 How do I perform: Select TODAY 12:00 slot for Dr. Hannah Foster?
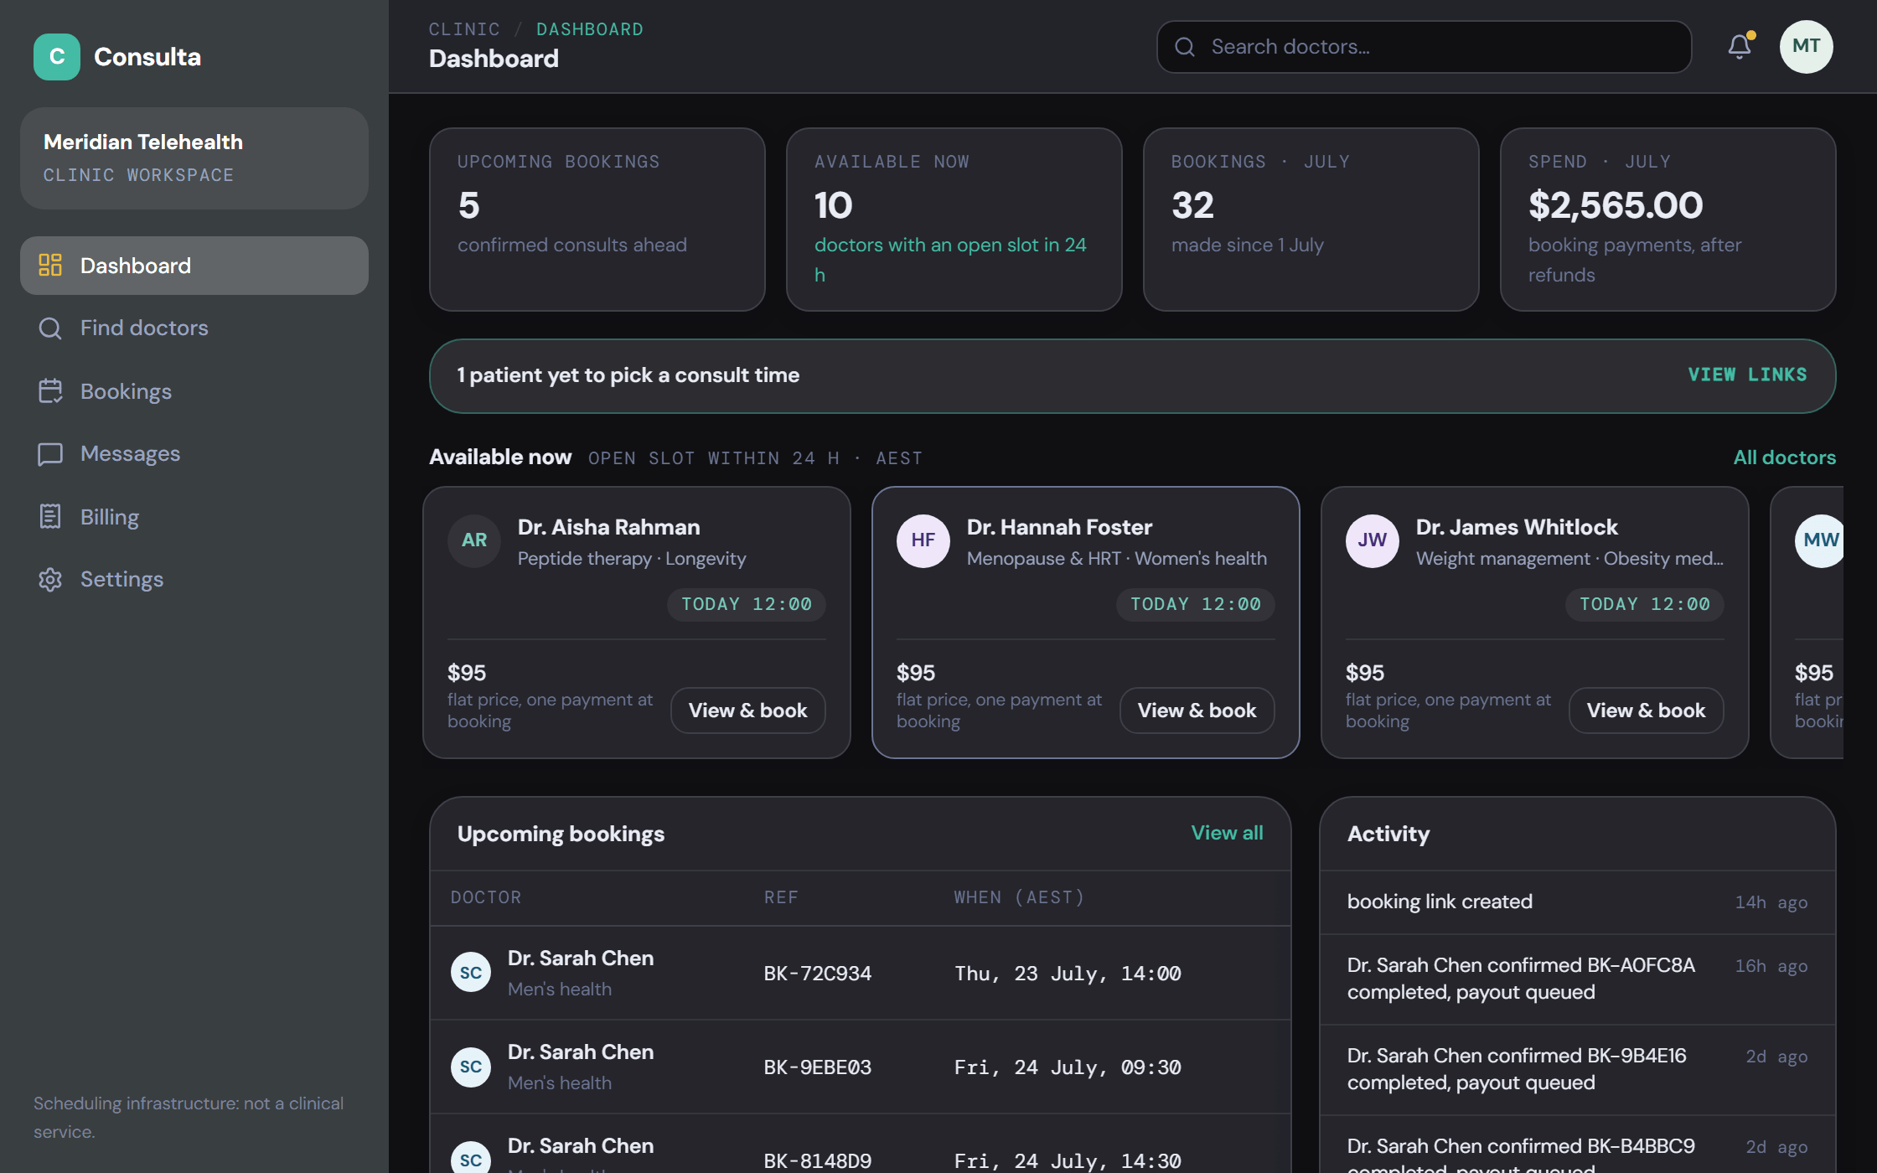(x=1196, y=604)
